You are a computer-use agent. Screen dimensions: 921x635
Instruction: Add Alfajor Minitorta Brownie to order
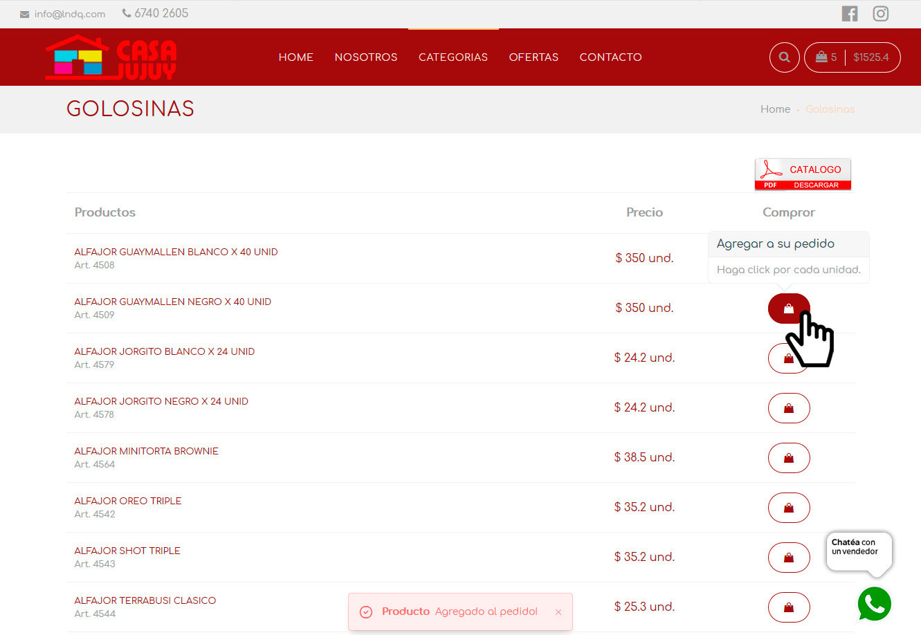pyautogui.click(x=789, y=458)
